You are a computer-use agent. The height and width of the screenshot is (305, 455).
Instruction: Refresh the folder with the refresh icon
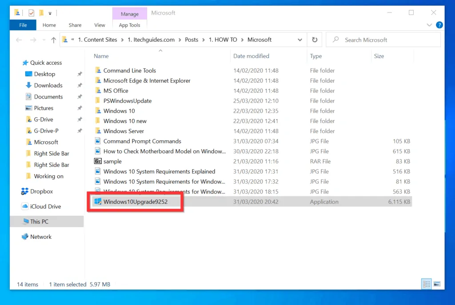[x=315, y=40]
